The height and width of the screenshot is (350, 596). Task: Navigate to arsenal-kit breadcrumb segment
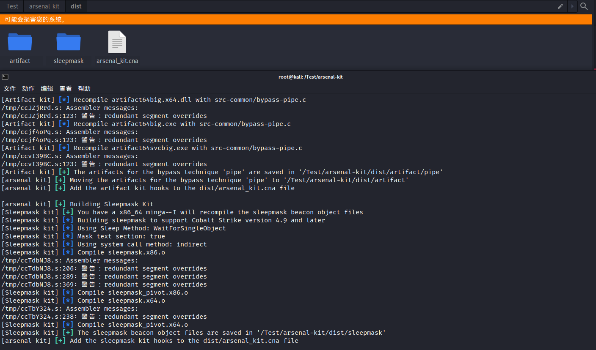coord(44,6)
